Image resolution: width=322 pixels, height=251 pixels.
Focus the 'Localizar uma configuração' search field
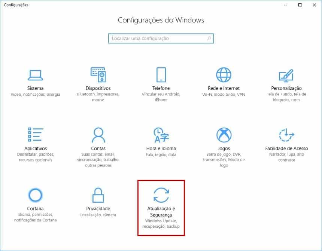157,39
